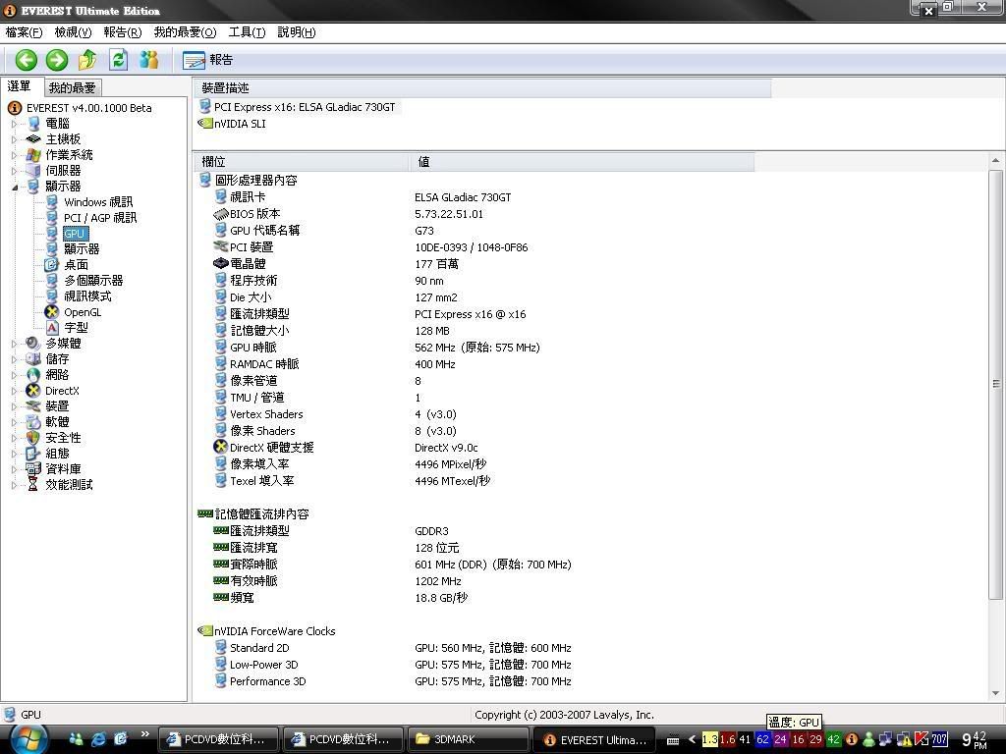Open the 工具(T) menu
Viewport: 1006px width, 754px height.
[x=247, y=32]
